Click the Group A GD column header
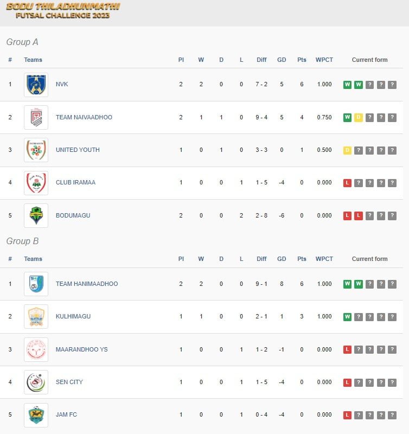 pos(282,60)
